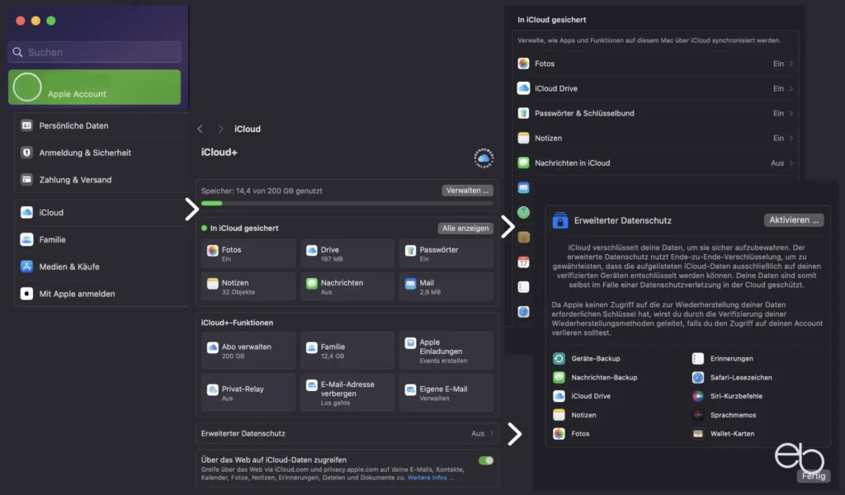Expand the iCloud Drive Ein row
Viewport: 845px width, 495px height.
click(655, 88)
